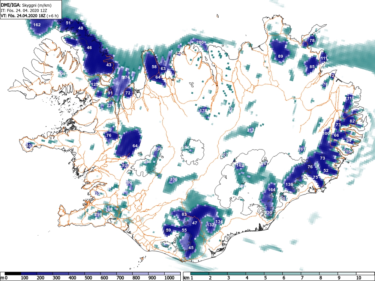
Task: Select the dark blue swatch between 100 and 200 m
Action: [29, 274]
